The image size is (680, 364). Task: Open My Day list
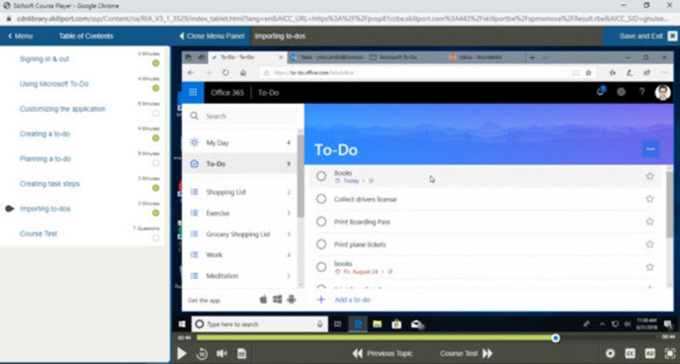click(x=240, y=143)
